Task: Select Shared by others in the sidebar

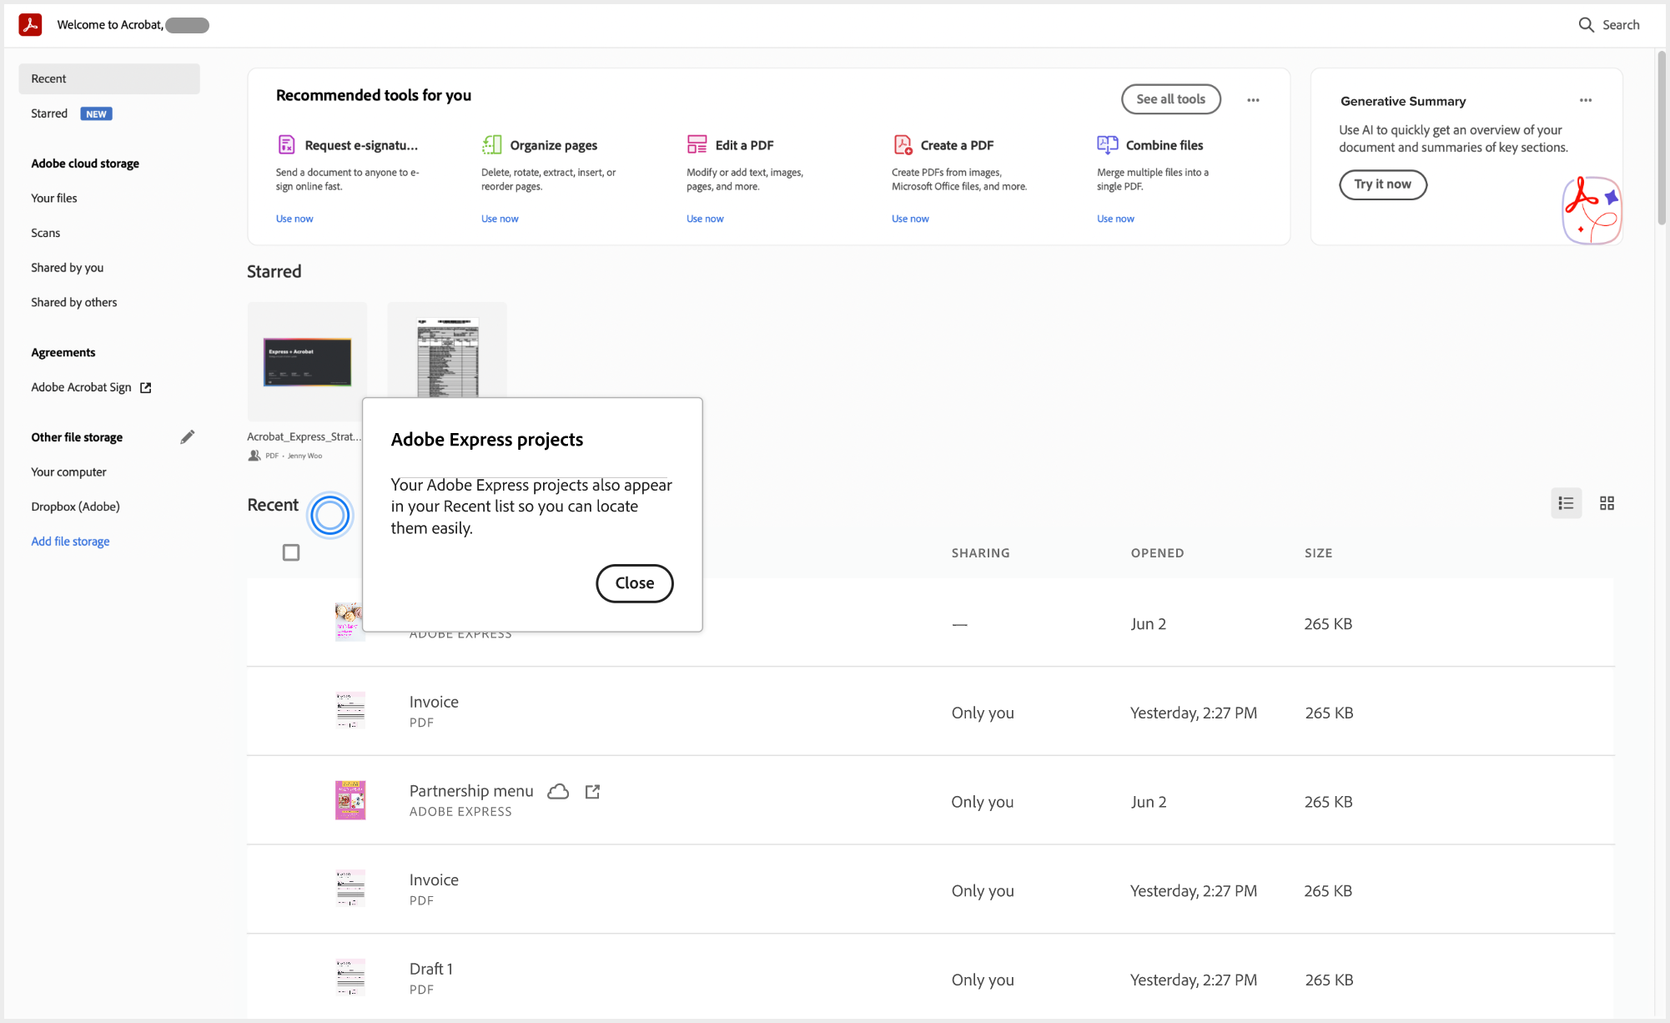Action: click(x=73, y=302)
